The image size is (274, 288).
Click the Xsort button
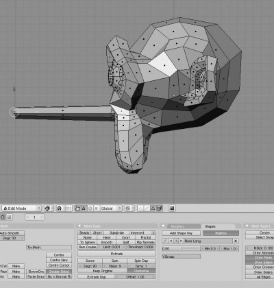126,237
